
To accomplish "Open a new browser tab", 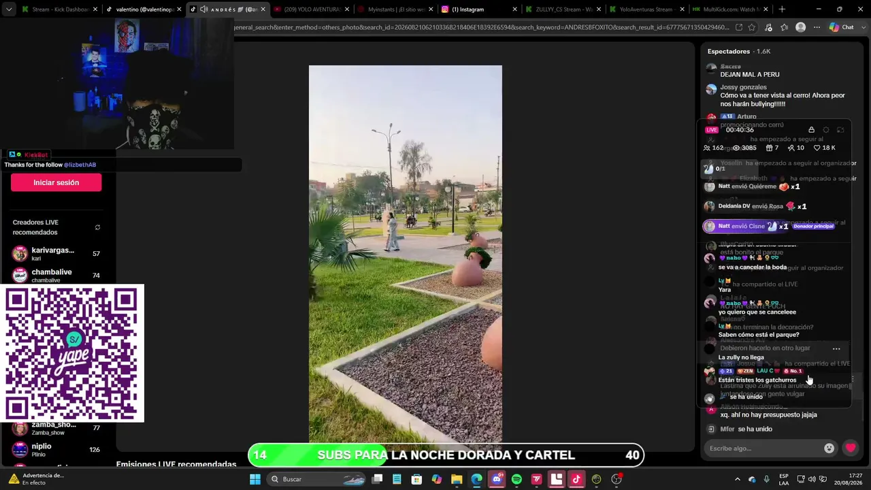I will (x=782, y=10).
